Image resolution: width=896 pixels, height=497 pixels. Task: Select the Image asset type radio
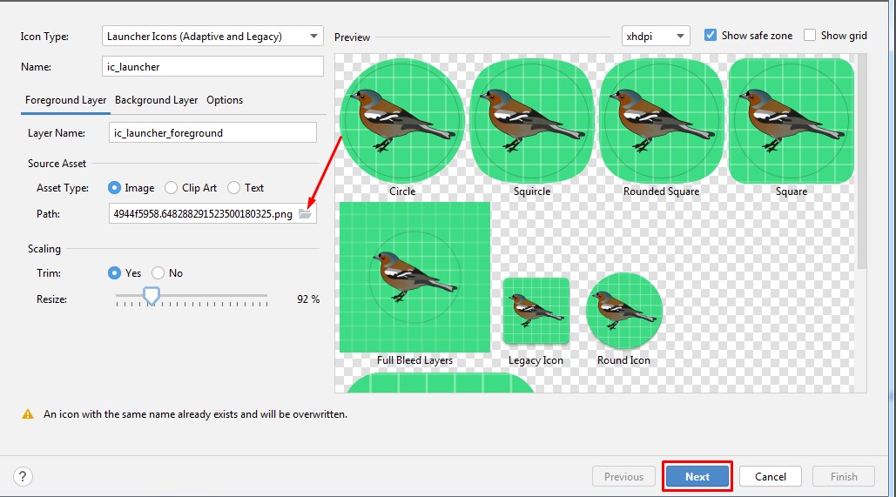114,188
